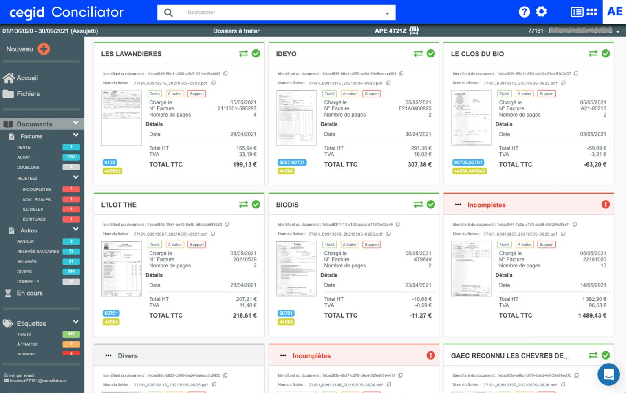
Task: Select the Accueil home icon in the sidebar
Action: [9, 77]
